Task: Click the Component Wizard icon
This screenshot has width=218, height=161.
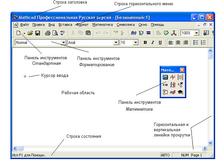Action: [x=166, y=33]
